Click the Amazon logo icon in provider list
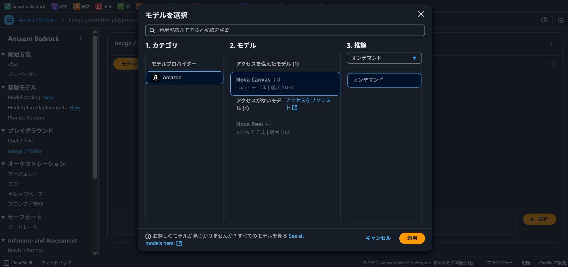 pos(156,78)
